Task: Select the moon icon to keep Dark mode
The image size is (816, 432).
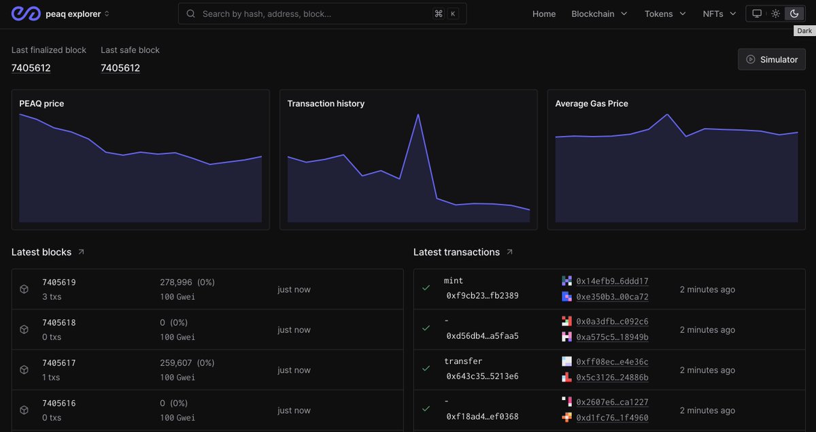Action: click(x=794, y=13)
